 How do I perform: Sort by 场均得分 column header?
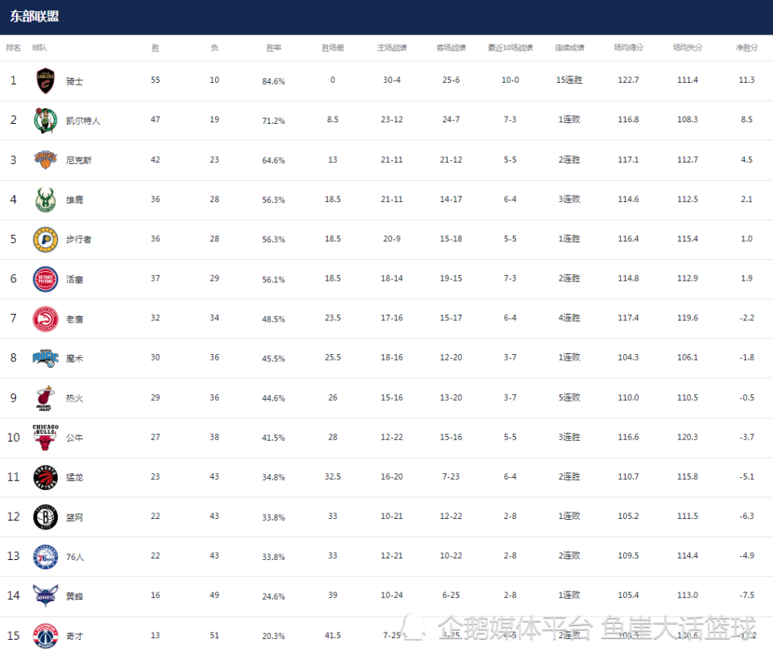tap(629, 47)
